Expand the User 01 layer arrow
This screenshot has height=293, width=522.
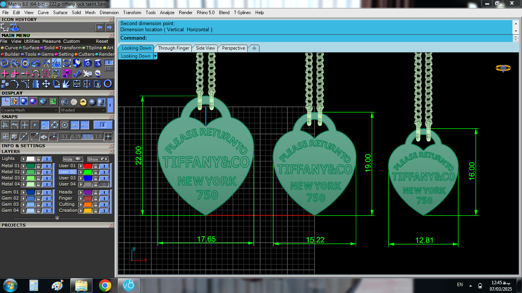click(x=81, y=166)
